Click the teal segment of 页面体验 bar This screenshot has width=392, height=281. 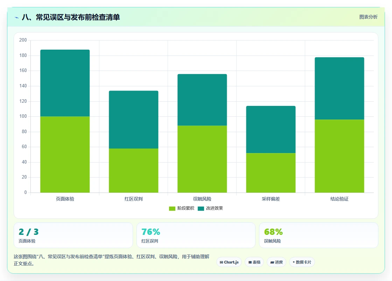65,83
